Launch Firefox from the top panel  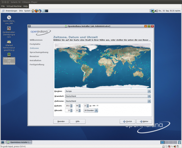[36, 11]
